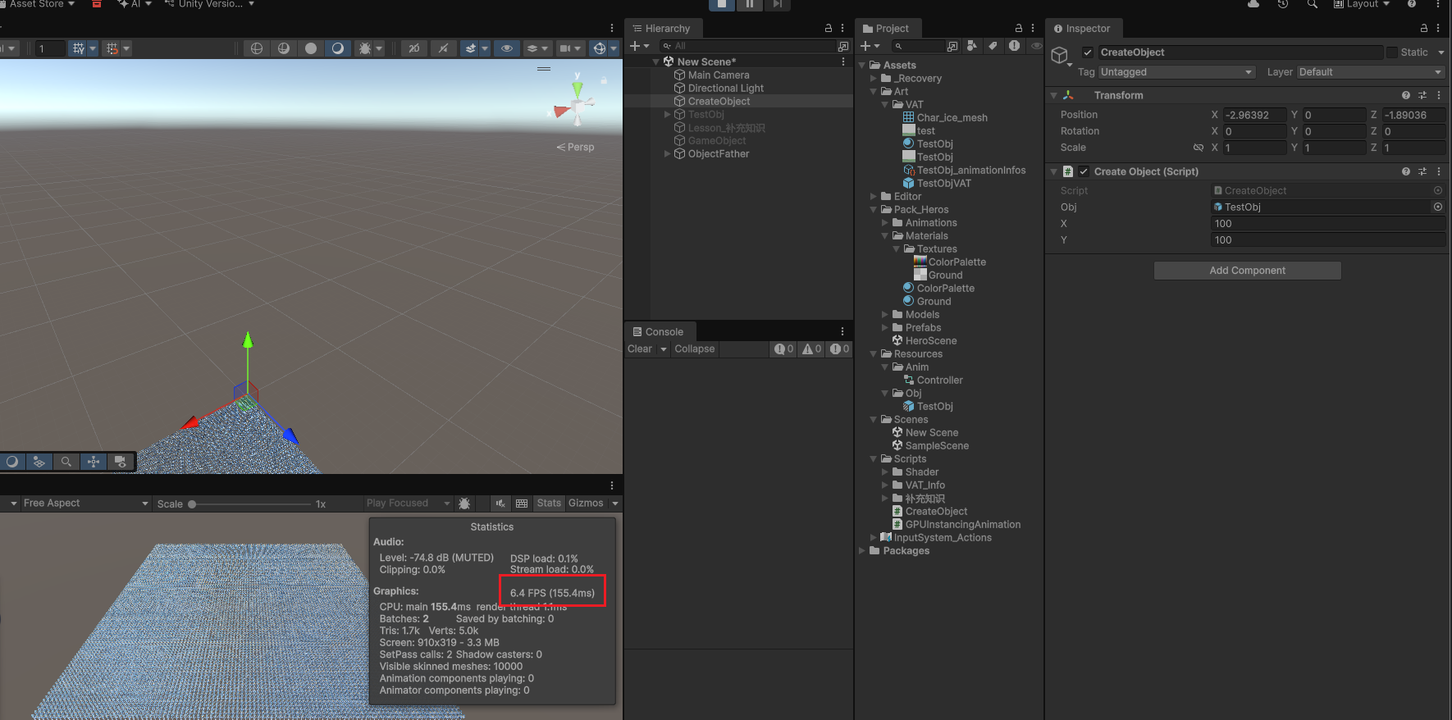The width and height of the screenshot is (1452, 720).
Task: Toggle the CreateObject active checkbox in Inspector
Action: click(1088, 52)
